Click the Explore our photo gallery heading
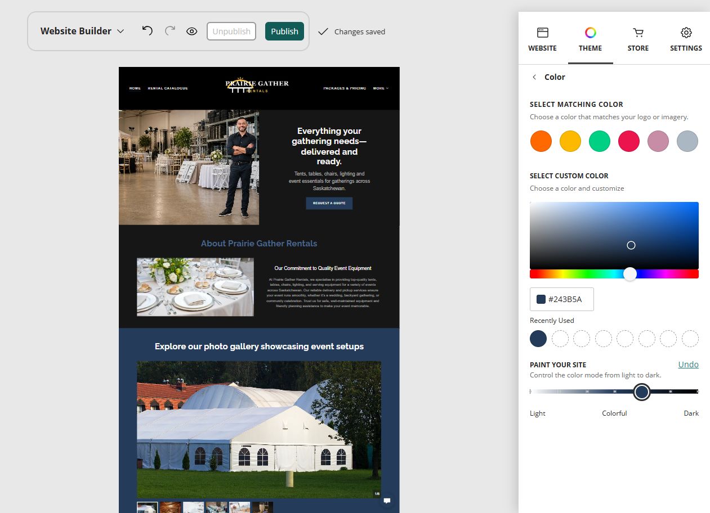Image resolution: width=710 pixels, height=513 pixels. (259, 346)
